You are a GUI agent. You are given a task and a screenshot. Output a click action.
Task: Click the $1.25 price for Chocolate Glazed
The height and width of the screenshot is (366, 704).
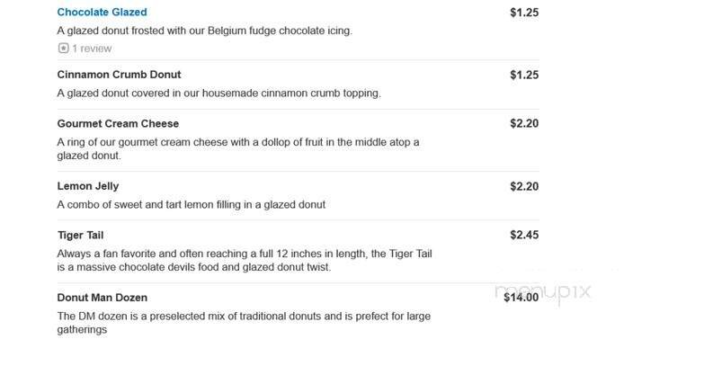pos(523,13)
